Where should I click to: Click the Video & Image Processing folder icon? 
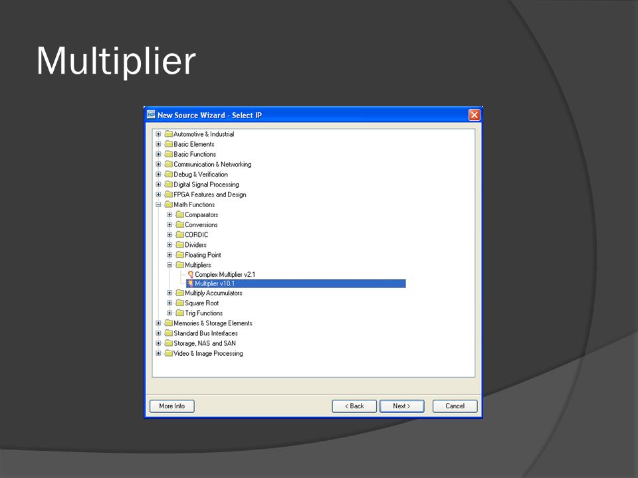click(x=168, y=353)
